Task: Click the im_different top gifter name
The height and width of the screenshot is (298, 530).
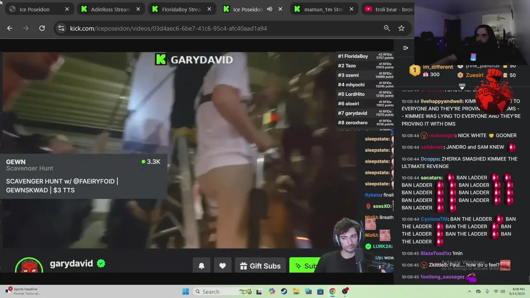Action: coord(438,67)
